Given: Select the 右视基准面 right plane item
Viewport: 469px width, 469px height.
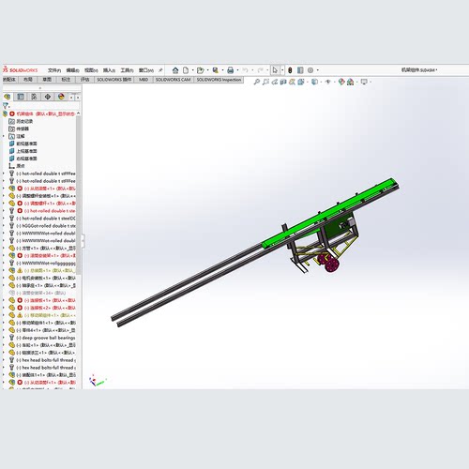Looking at the screenshot, I should tap(26, 159).
